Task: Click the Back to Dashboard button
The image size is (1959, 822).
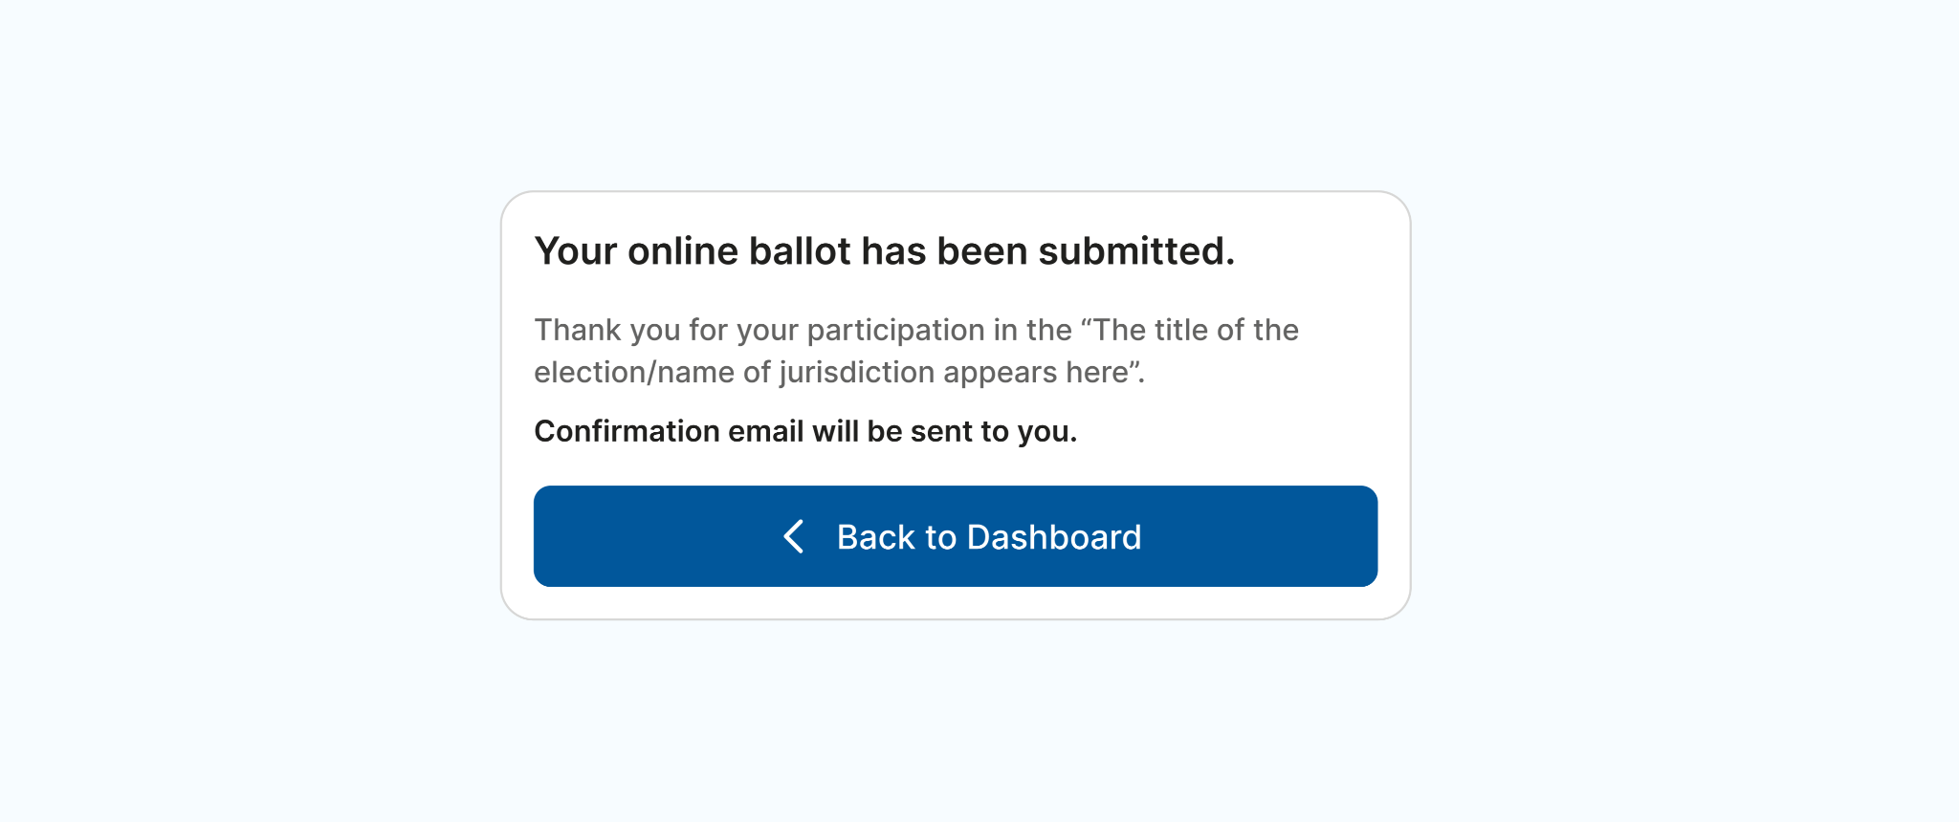Action: click(955, 536)
